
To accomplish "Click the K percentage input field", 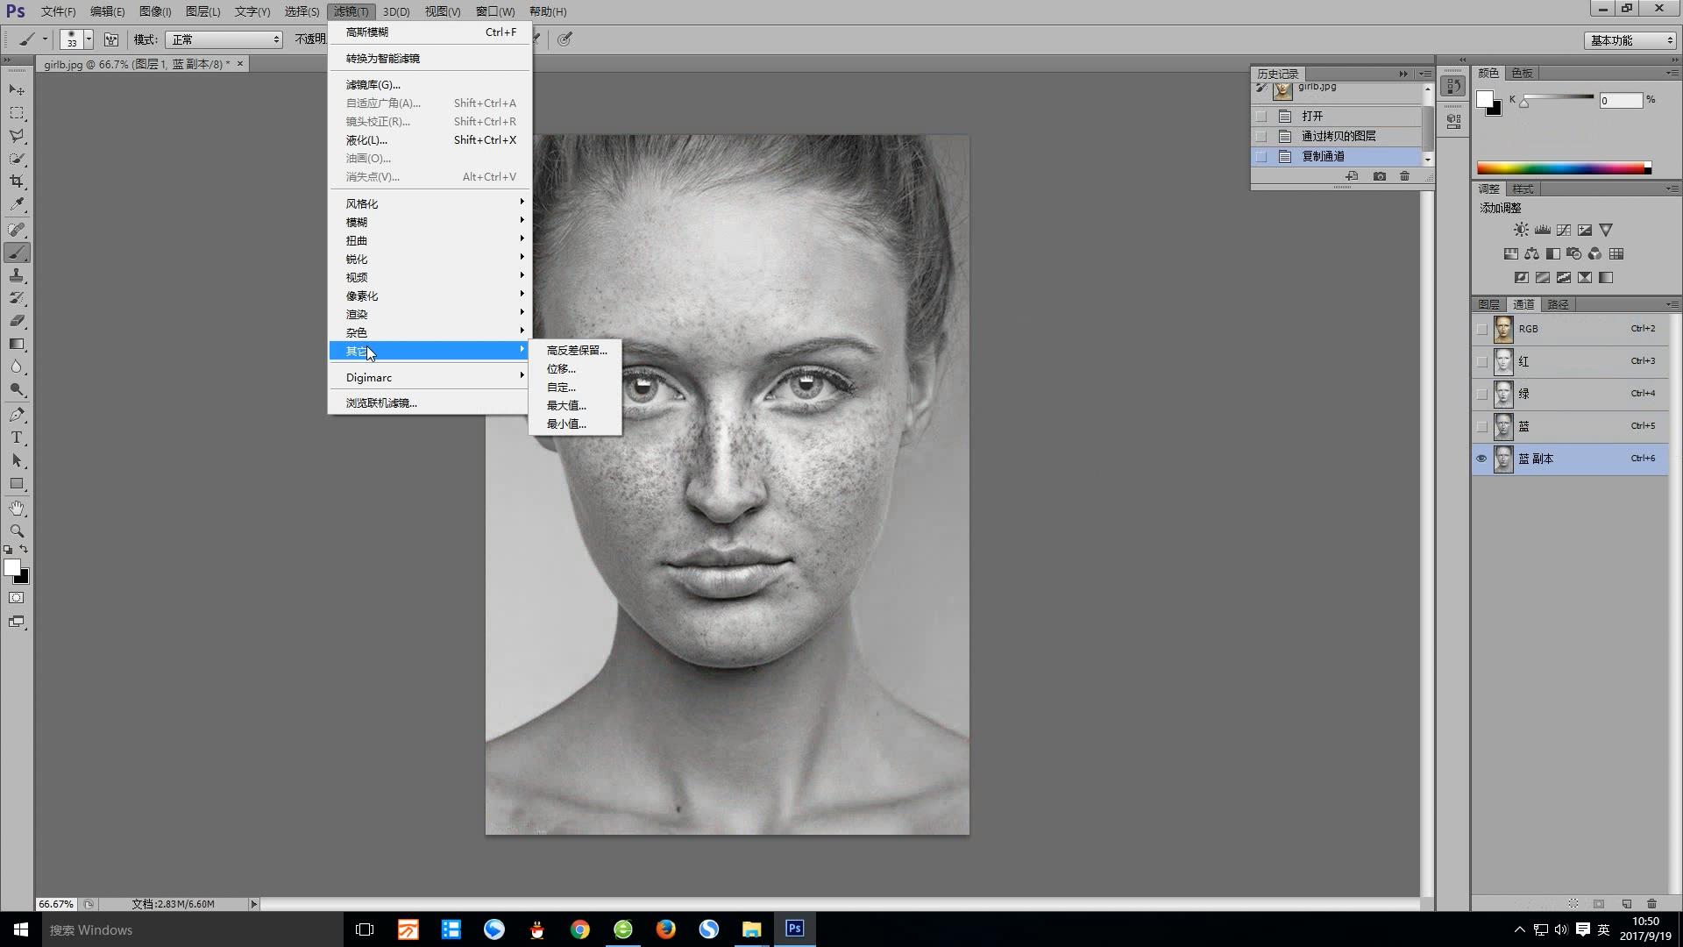I will tap(1620, 100).
